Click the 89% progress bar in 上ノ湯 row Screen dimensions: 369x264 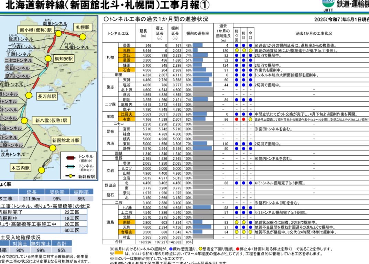202,208
